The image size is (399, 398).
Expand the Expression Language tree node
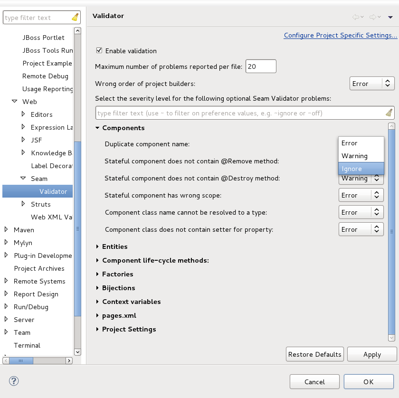pos(23,126)
